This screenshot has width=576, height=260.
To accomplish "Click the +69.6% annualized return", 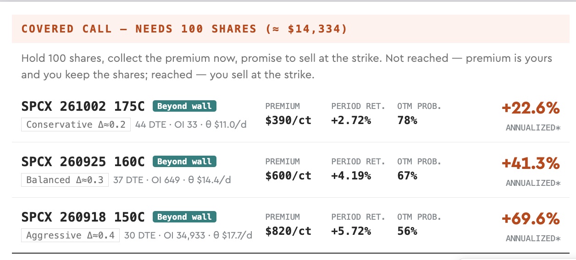I will tap(531, 219).
